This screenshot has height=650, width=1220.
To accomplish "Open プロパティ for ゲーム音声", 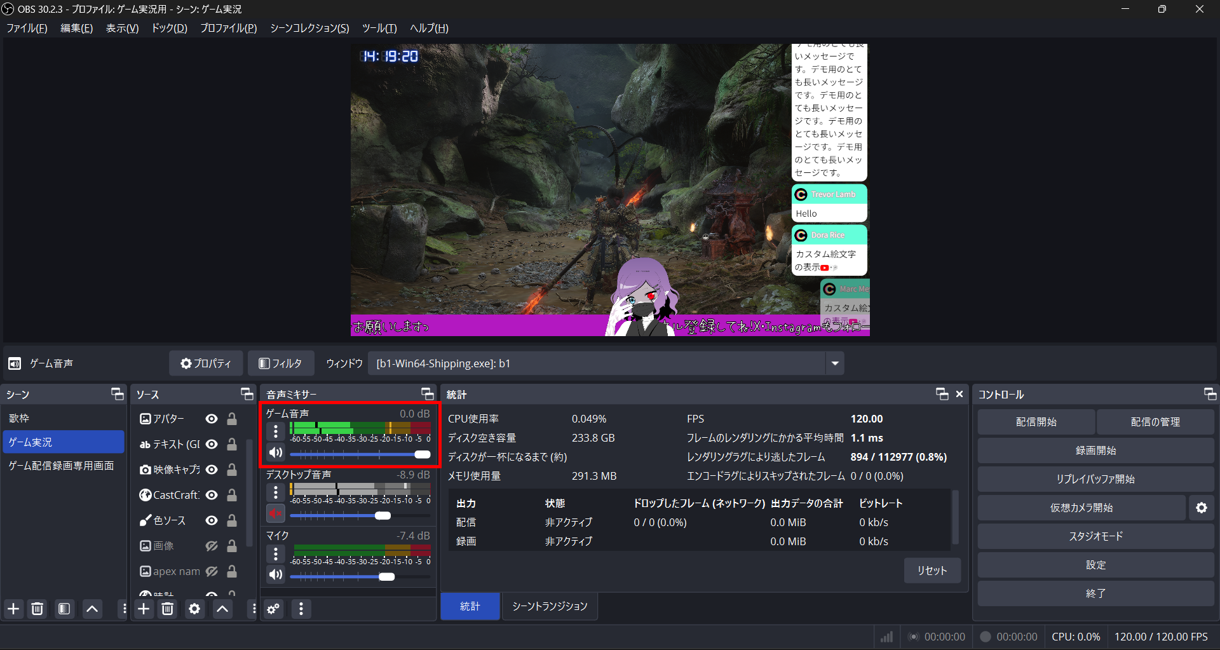I will click(x=206, y=363).
